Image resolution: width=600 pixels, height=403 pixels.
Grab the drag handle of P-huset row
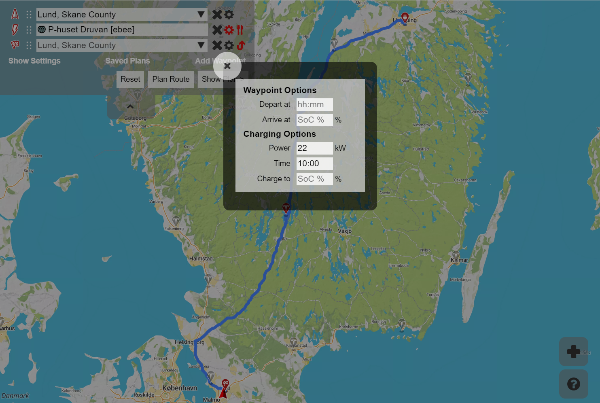point(29,30)
